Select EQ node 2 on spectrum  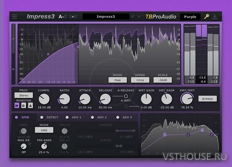[188, 135]
